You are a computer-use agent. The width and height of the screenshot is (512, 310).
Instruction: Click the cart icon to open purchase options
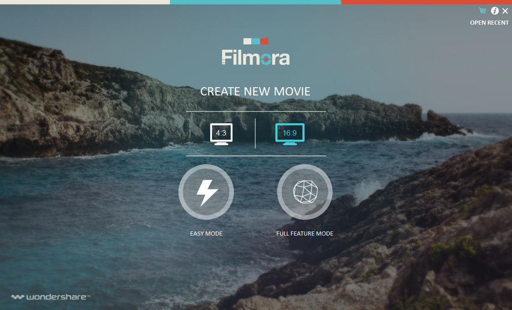click(481, 11)
